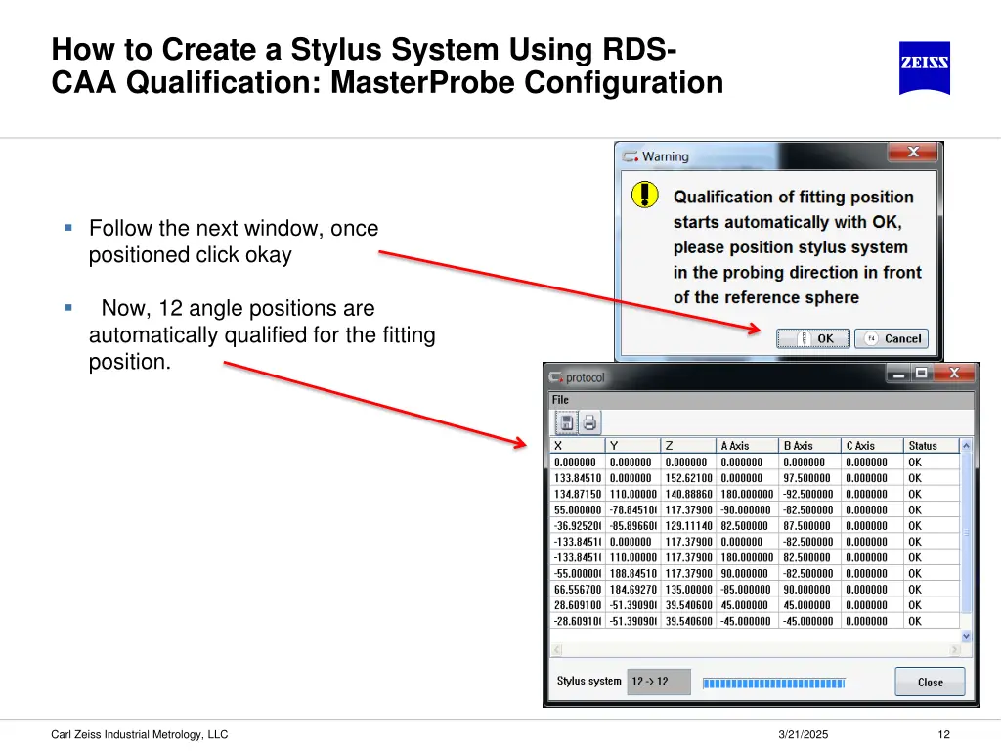This screenshot has width=1001, height=751.
Task: Click the Stylus system field showing 12 -> 12
Action: (658, 682)
